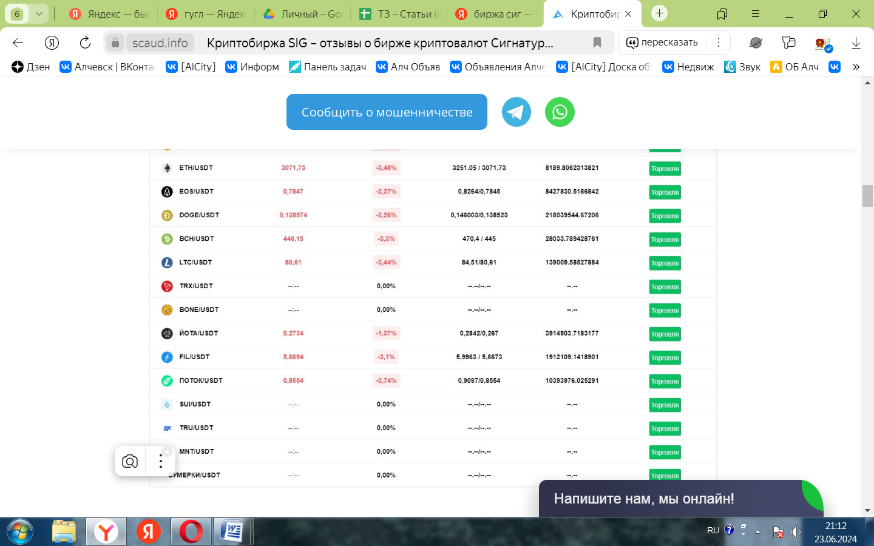Click Торговля button for LTC/USDT
This screenshot has width=874, height=546.
coord(665,263)
